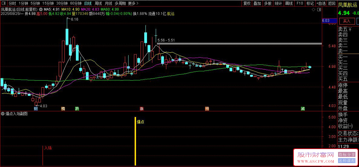Switch to the 分时 period tab

click(12, 4)
